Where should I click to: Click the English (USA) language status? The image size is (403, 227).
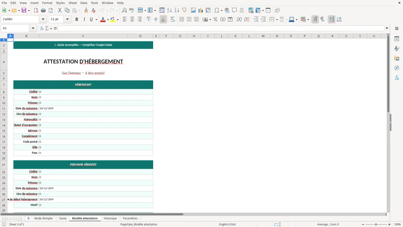click(x=227, y=224)
